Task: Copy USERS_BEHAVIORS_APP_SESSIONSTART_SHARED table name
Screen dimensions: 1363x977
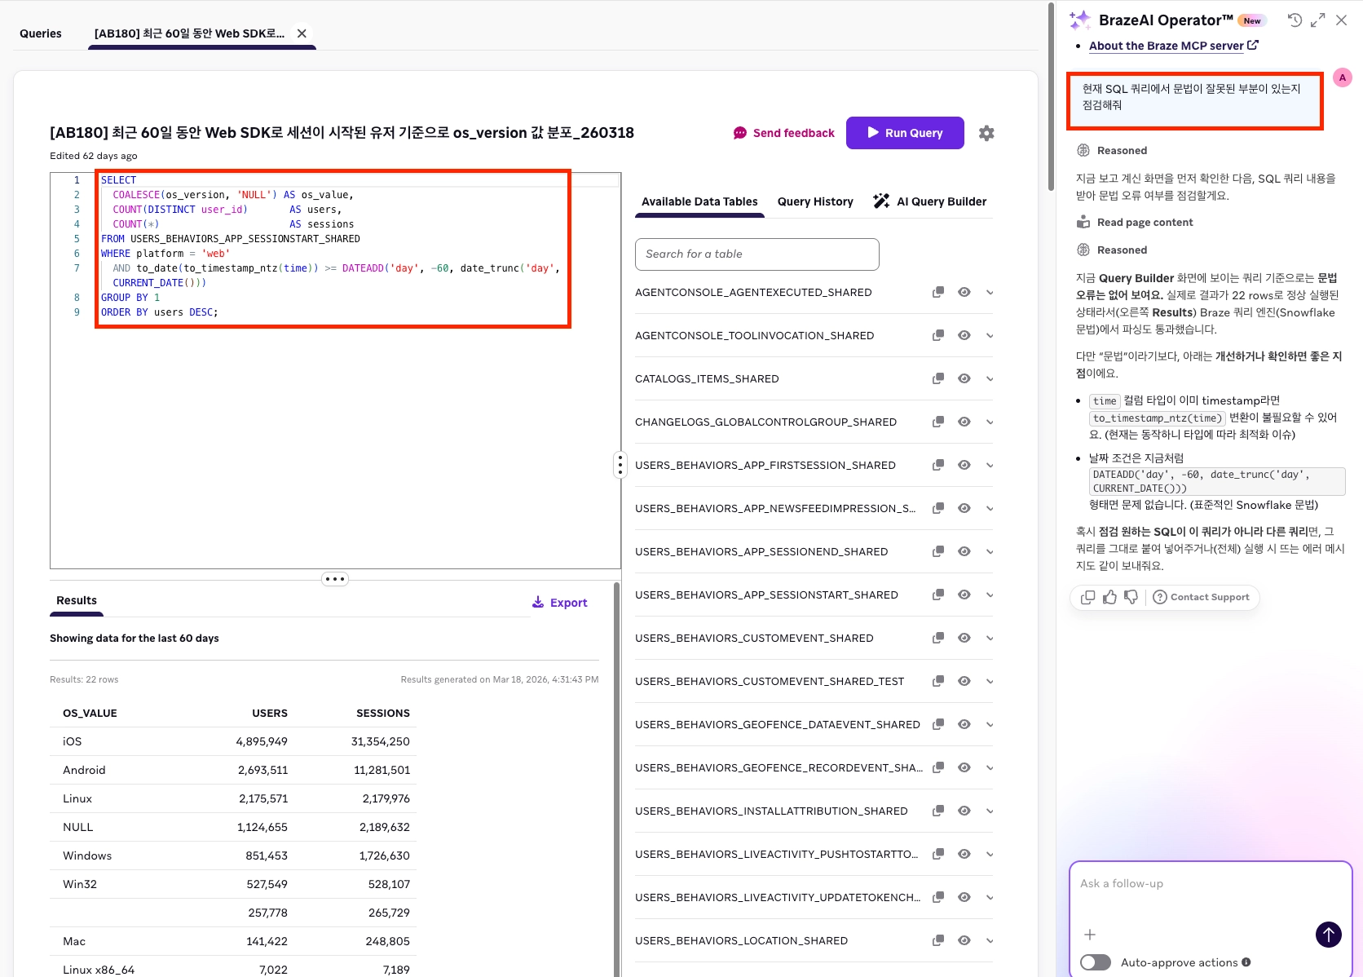Action: point(938,595)
